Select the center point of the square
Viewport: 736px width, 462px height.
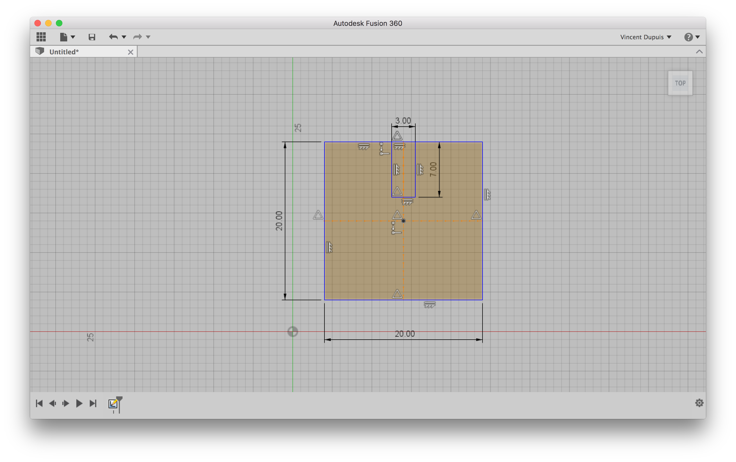coord(403,221)
